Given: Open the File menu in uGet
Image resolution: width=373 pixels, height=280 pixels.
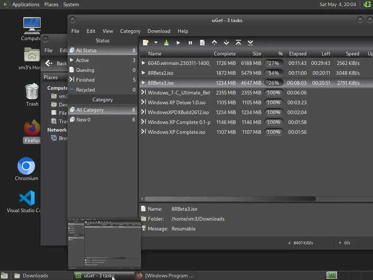Looking at the screenshot, I should click(x=75, y=31).
